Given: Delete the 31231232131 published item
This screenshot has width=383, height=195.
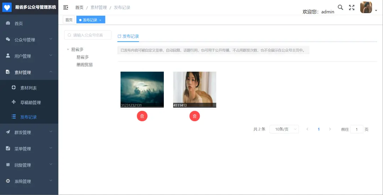Looking at the screenshot, I should [142, 116].
